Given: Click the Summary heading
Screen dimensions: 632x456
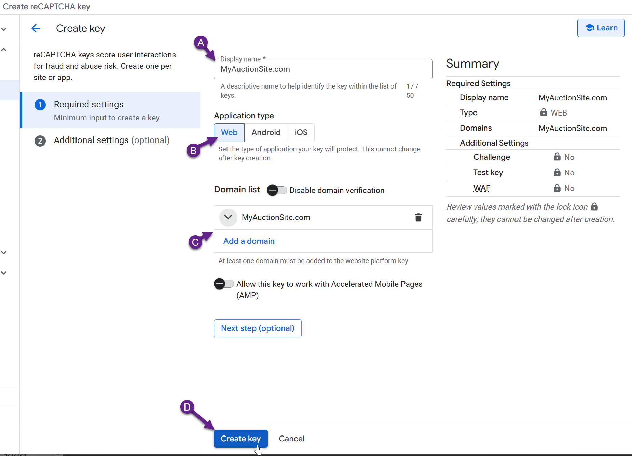Looking at the screenshot, I should (473, 64).
